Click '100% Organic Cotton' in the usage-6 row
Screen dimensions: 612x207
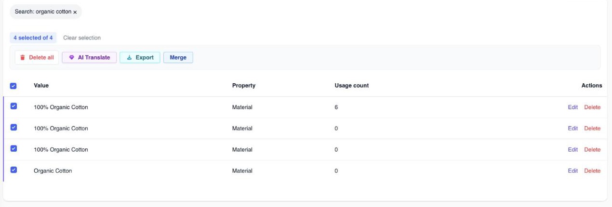pyautogui.click(x=61, y=107)
